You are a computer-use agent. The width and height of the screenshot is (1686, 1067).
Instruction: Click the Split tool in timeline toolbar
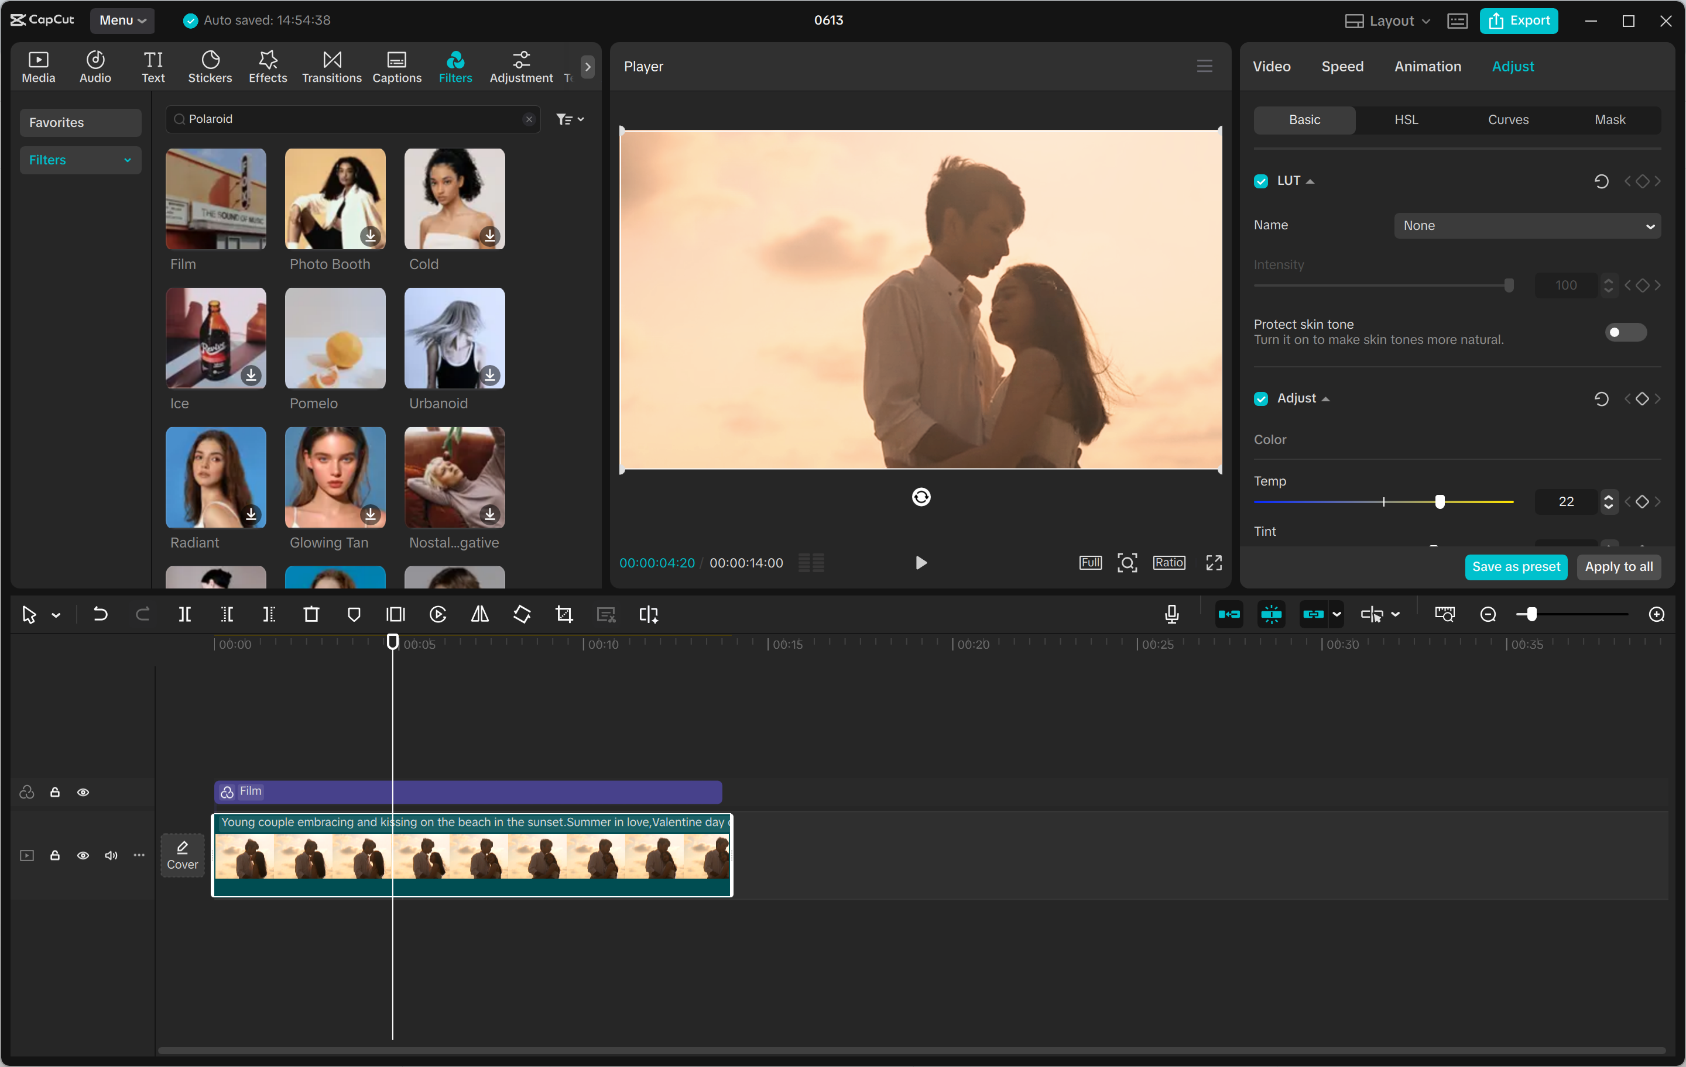point(185,615)
